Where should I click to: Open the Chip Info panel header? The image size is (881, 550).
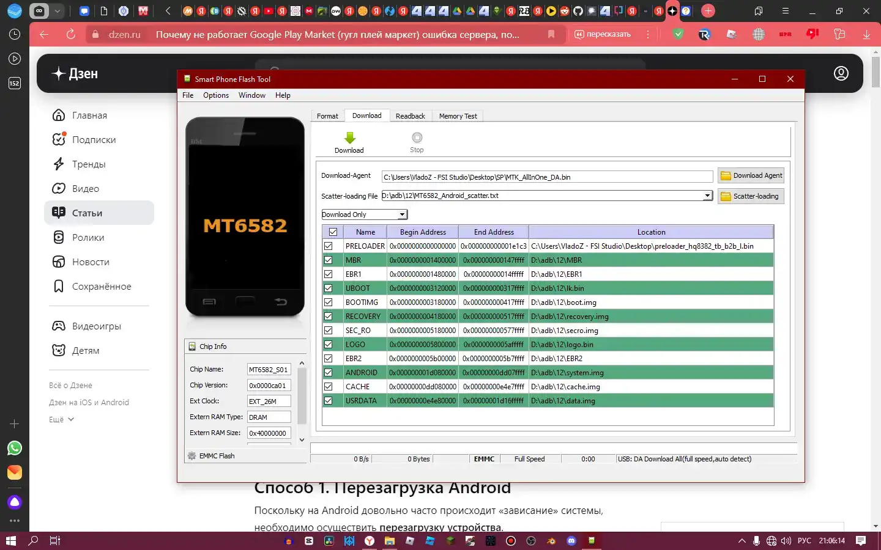[245, 346]
